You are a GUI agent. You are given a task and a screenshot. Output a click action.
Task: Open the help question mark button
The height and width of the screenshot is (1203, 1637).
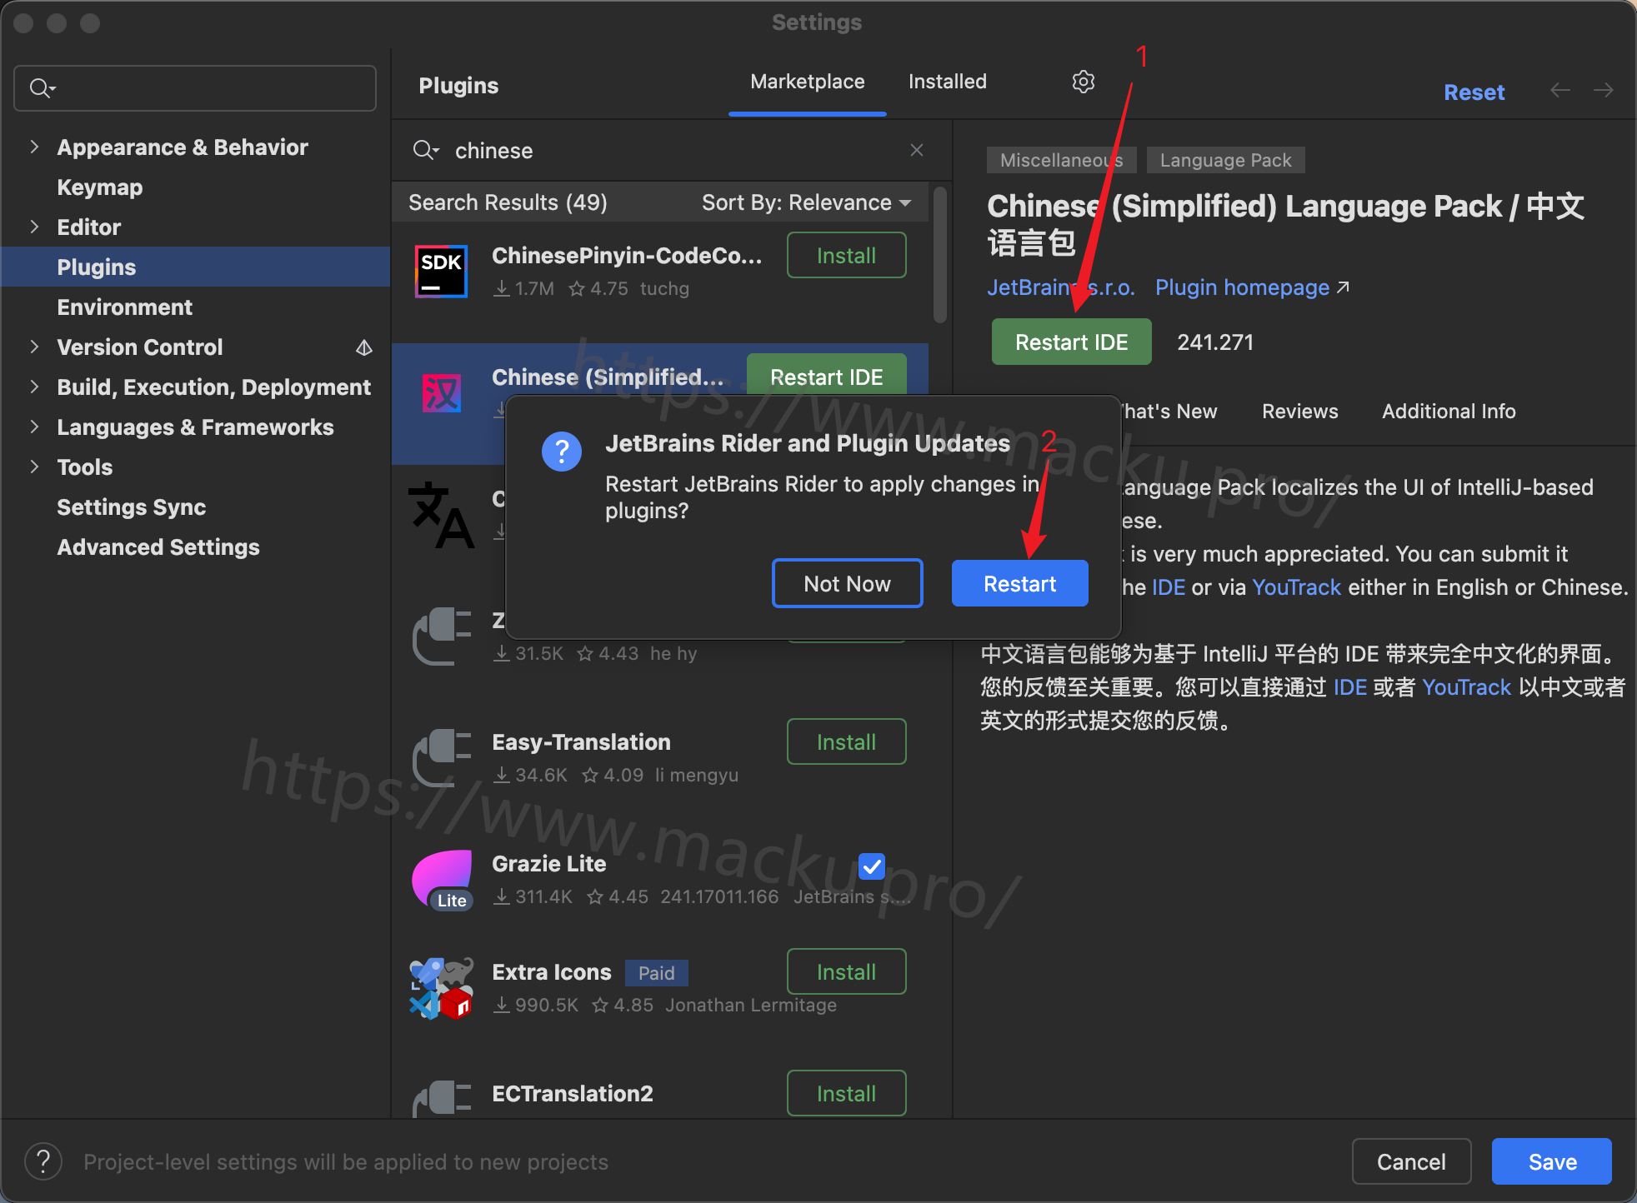pos(43,1161)
